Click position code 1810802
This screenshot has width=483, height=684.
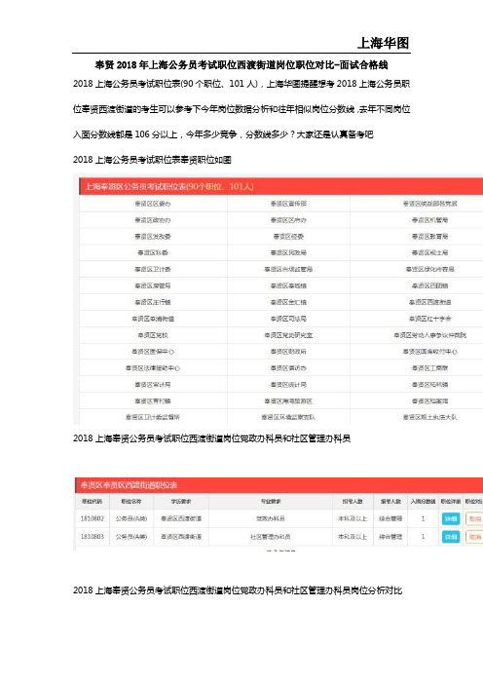(x=92, y=518)
